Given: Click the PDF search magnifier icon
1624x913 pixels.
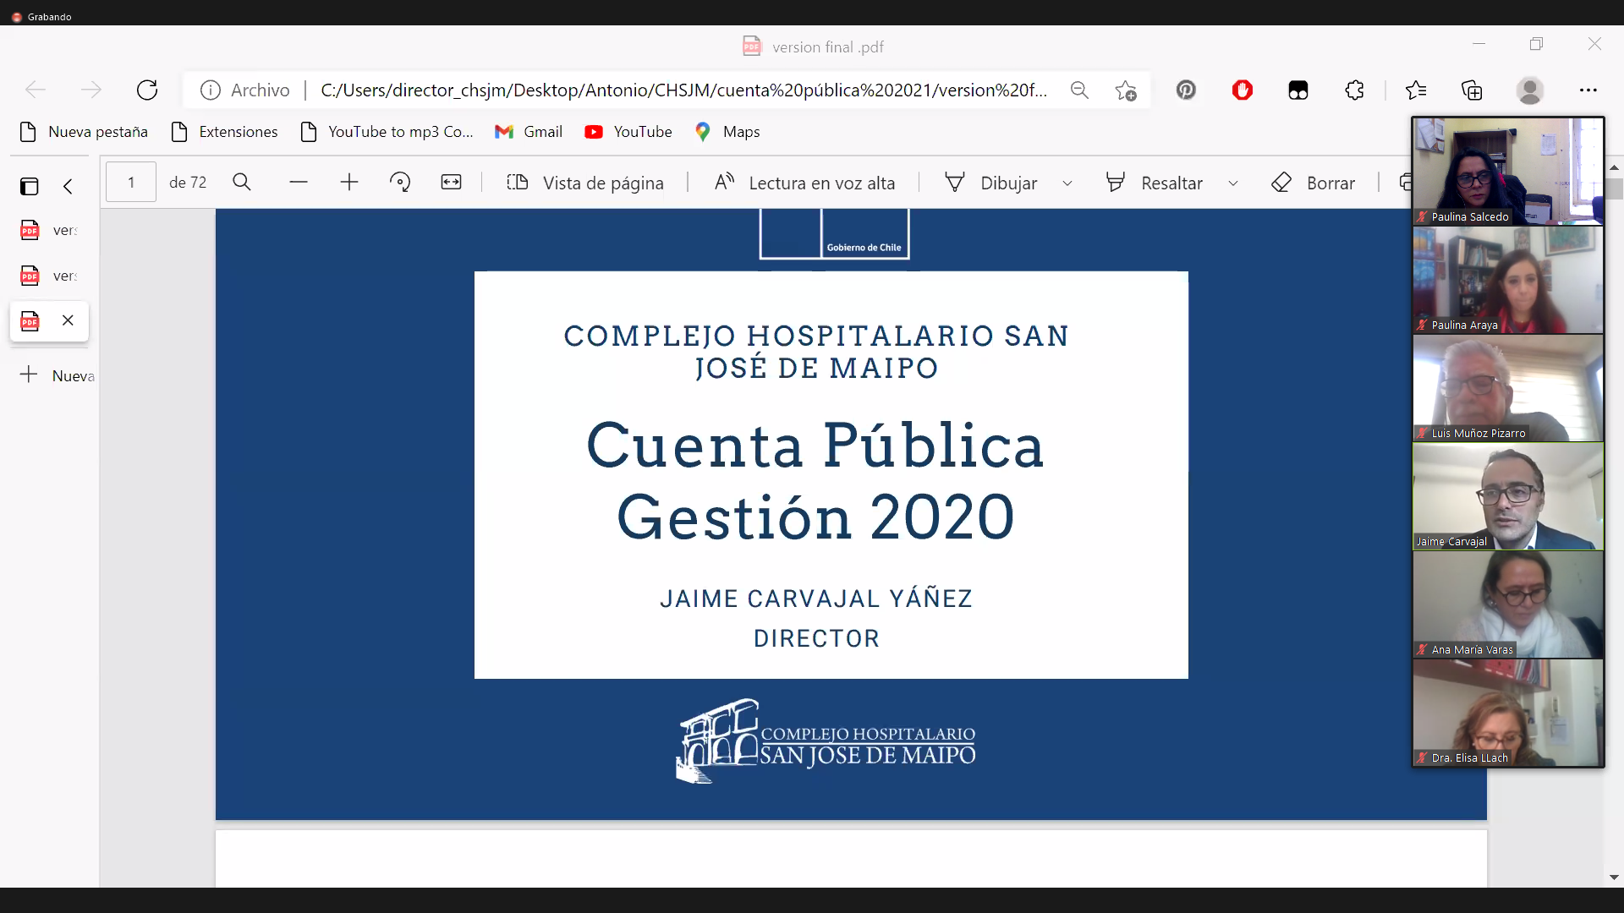Looking at the screenshot, I should pos(242,183).
